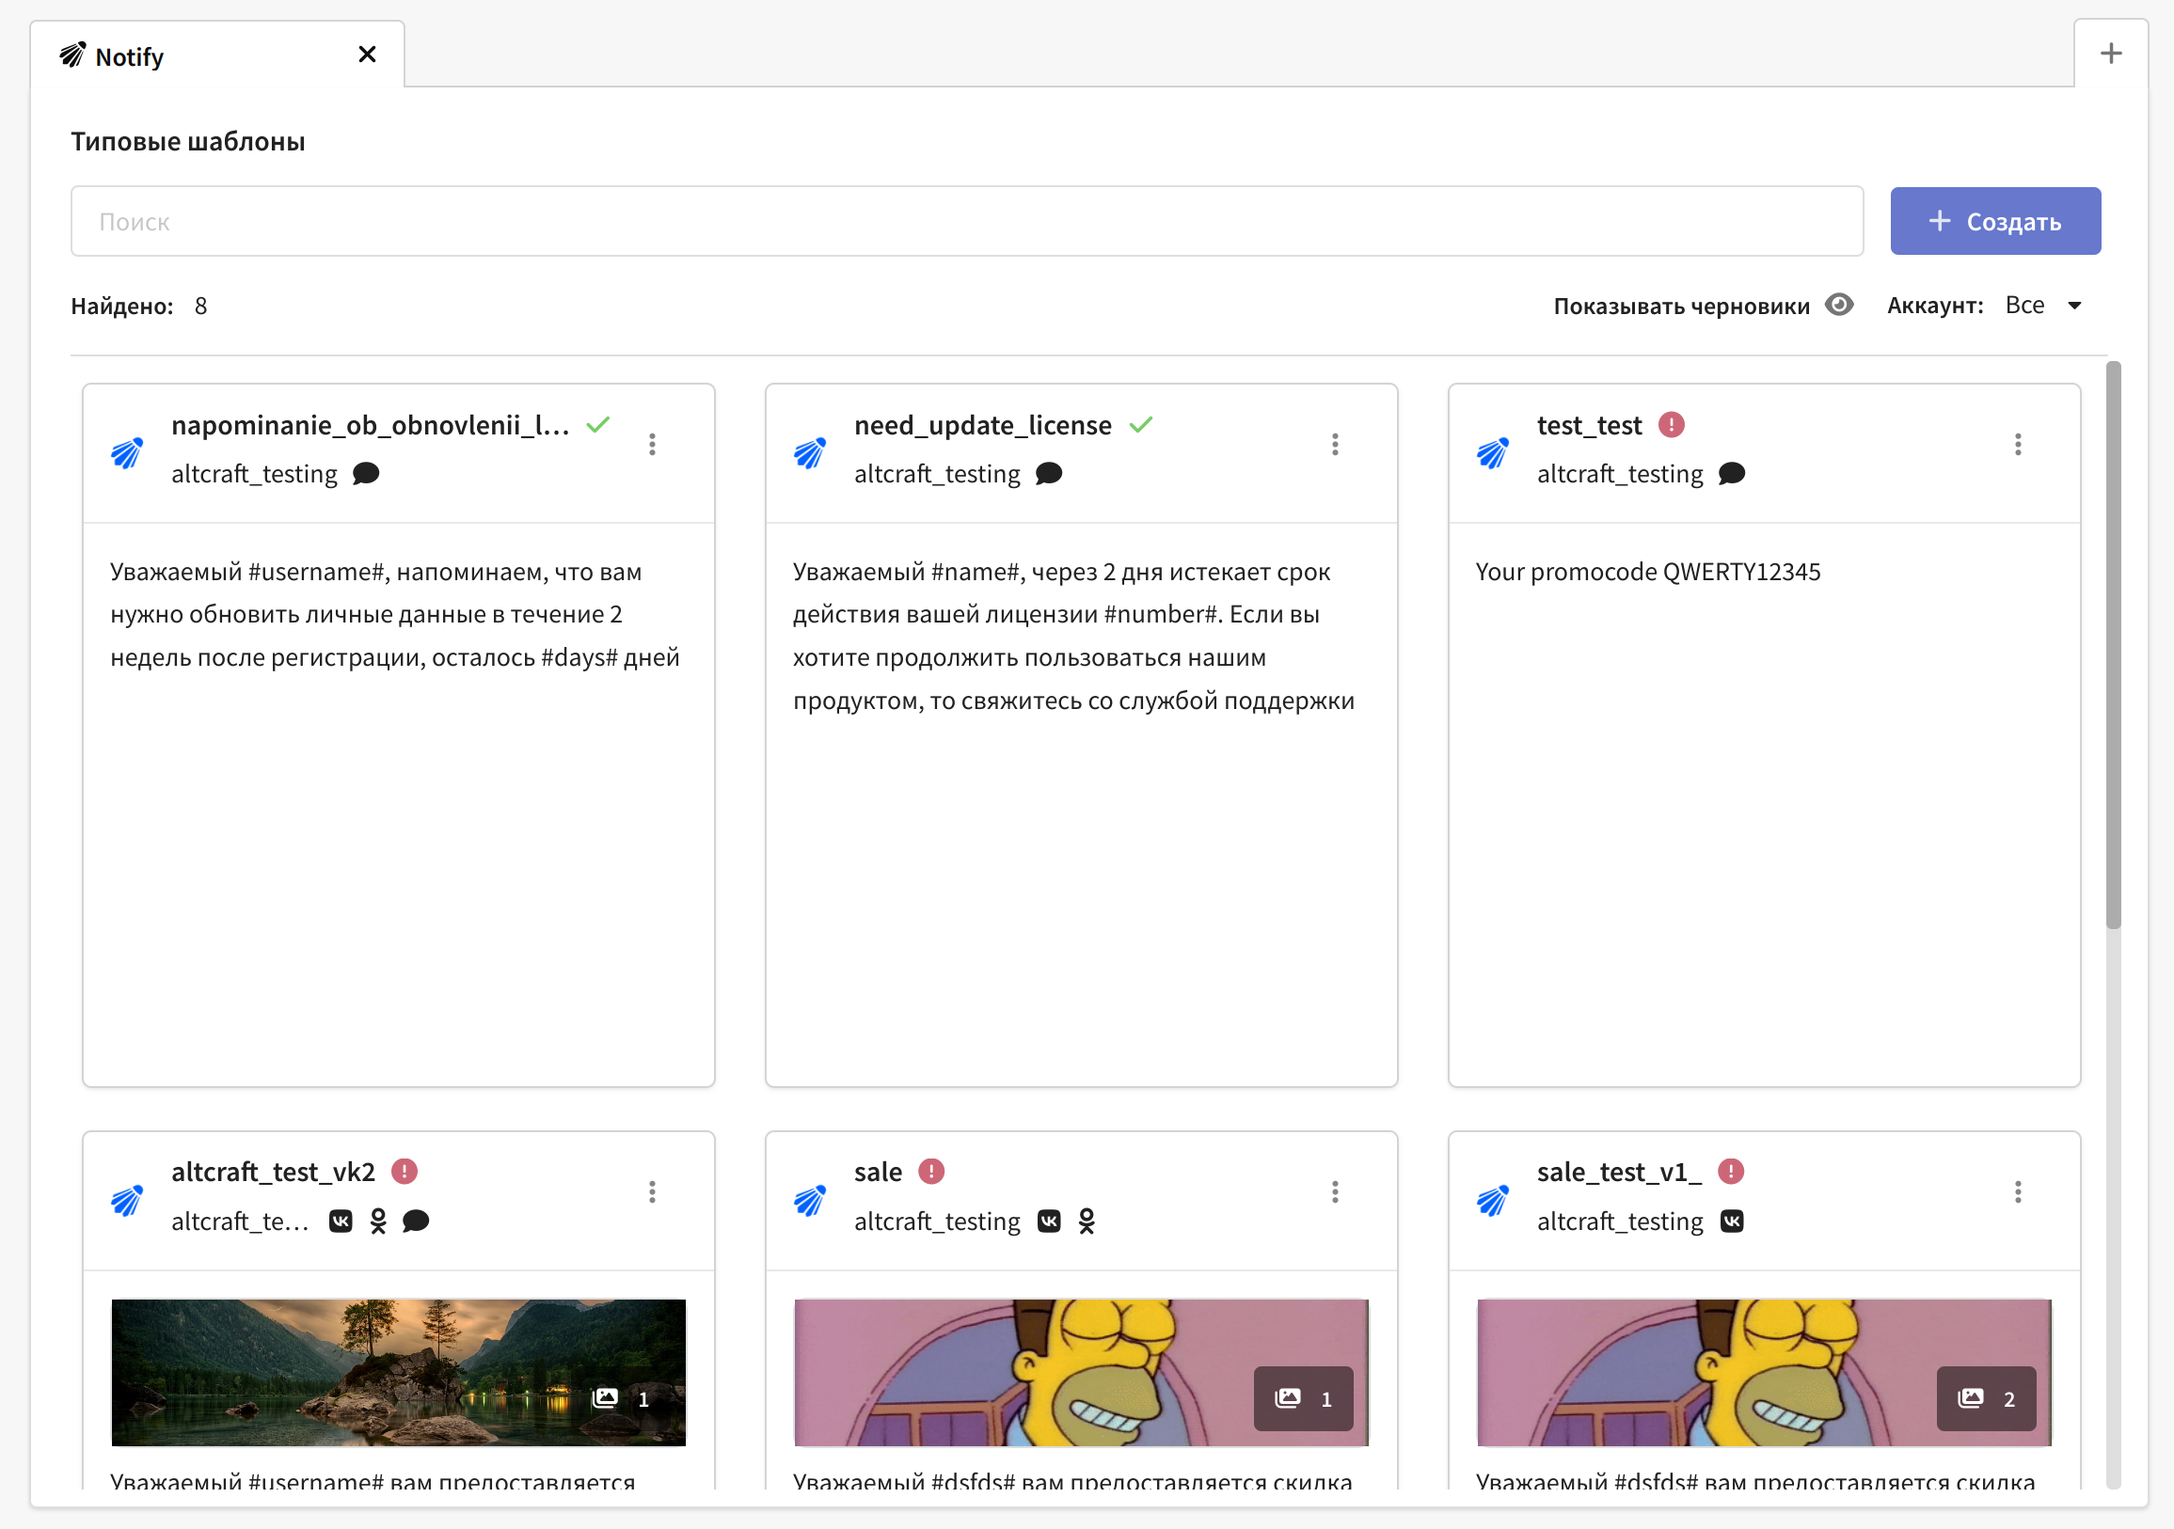Screen dimensions: 2174x1529
Task: Click the Создать button
Action: [x=1995, y=221]
